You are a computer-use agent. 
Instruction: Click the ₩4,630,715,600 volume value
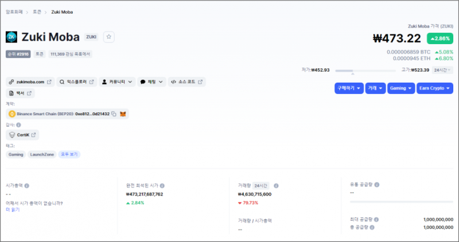pos(255,194)
